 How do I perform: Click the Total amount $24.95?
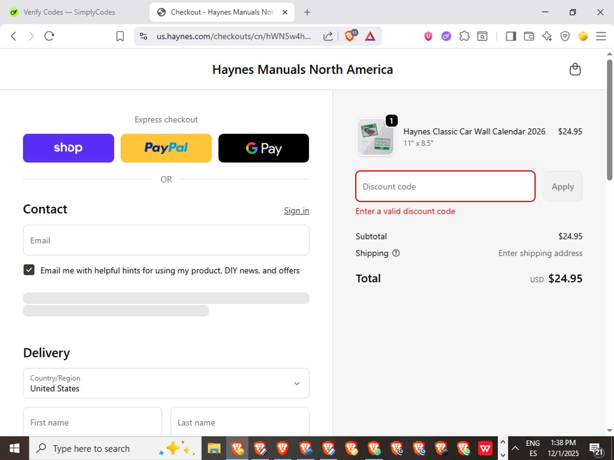(565, 278)
